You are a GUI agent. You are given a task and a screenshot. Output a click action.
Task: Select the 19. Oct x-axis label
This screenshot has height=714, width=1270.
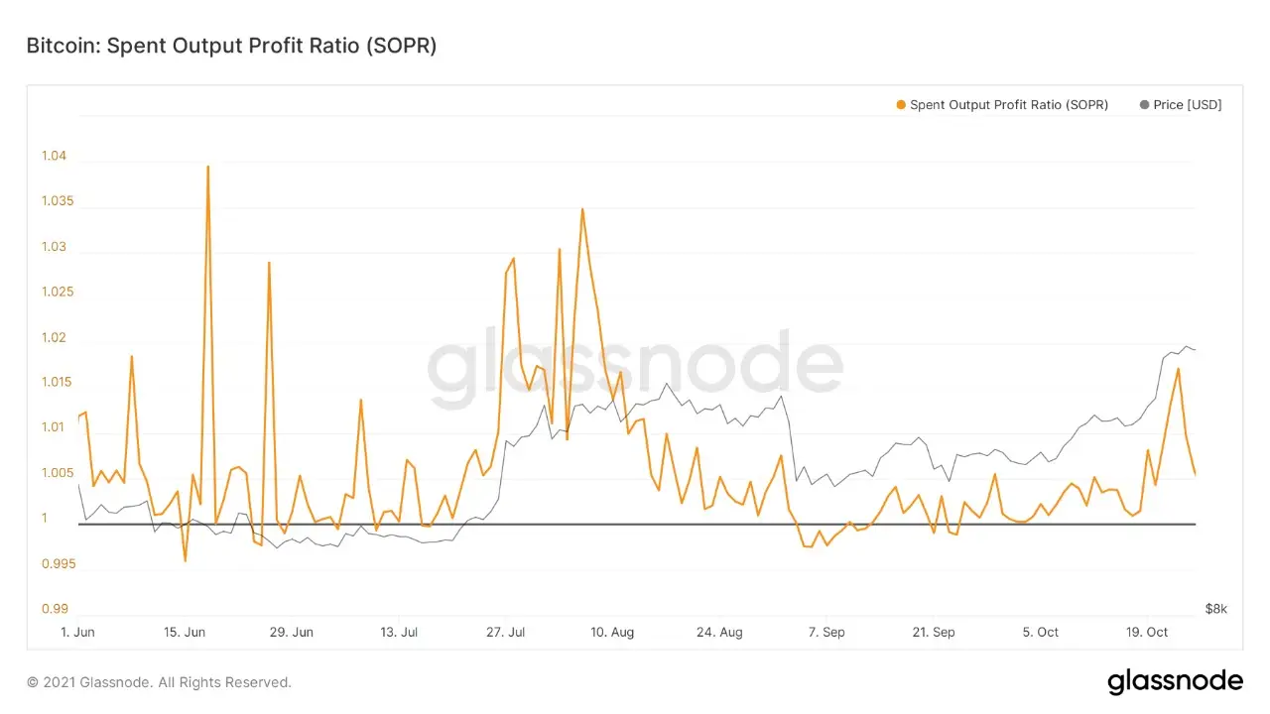coord(1147,632)
